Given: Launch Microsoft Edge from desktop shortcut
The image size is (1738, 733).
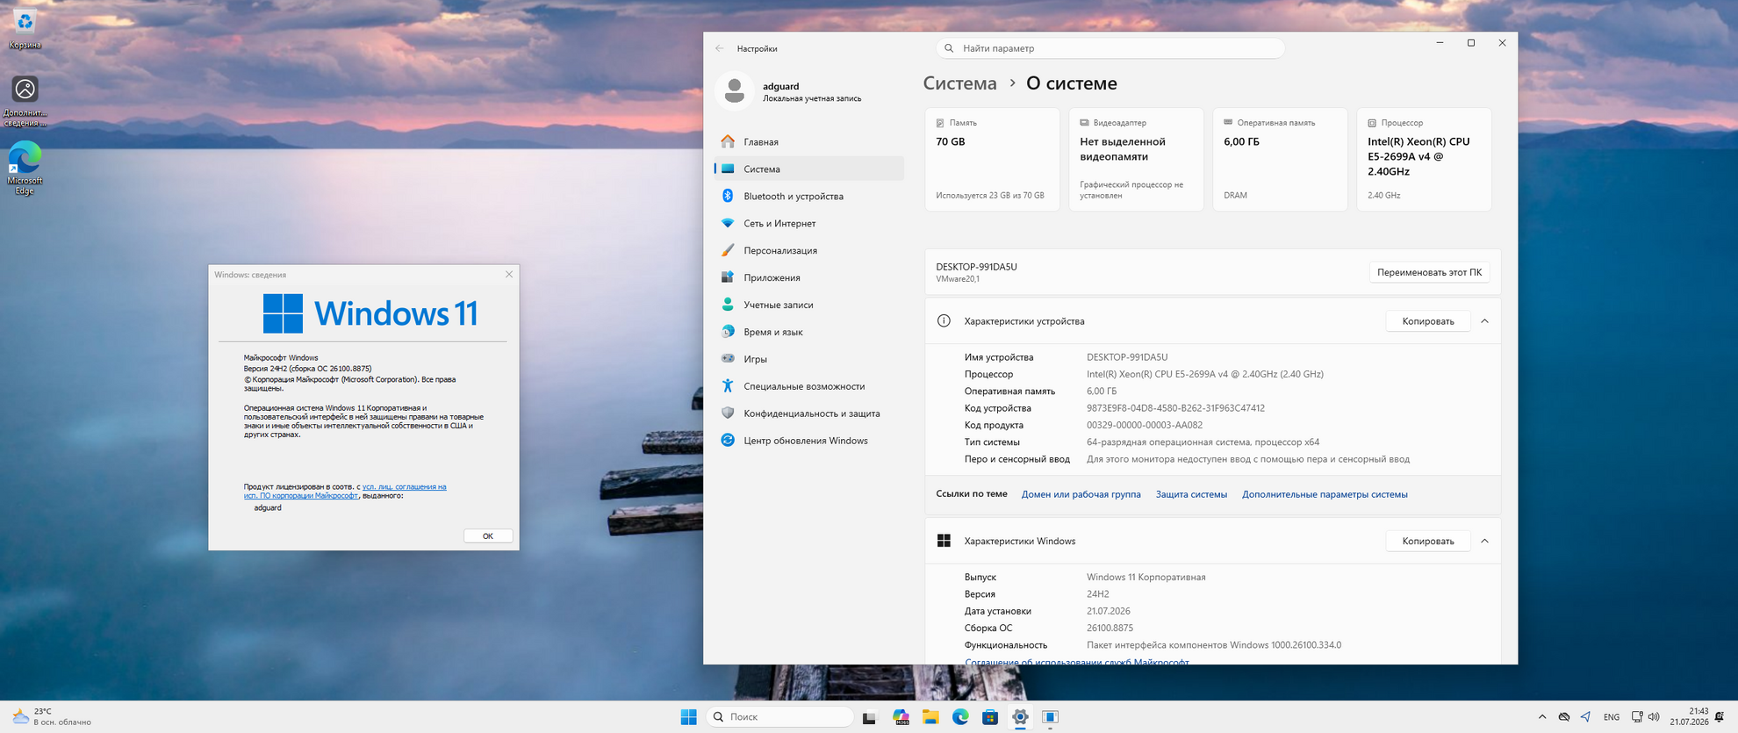Looking at the screenshot, I should 25,168.
